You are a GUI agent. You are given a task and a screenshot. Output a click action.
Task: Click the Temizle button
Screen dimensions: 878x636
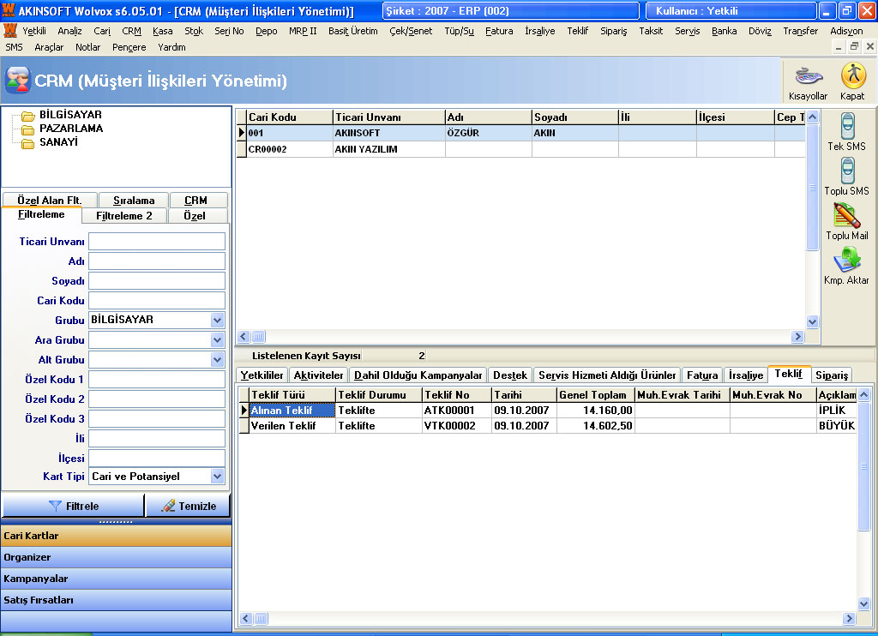tap(188, 506)
